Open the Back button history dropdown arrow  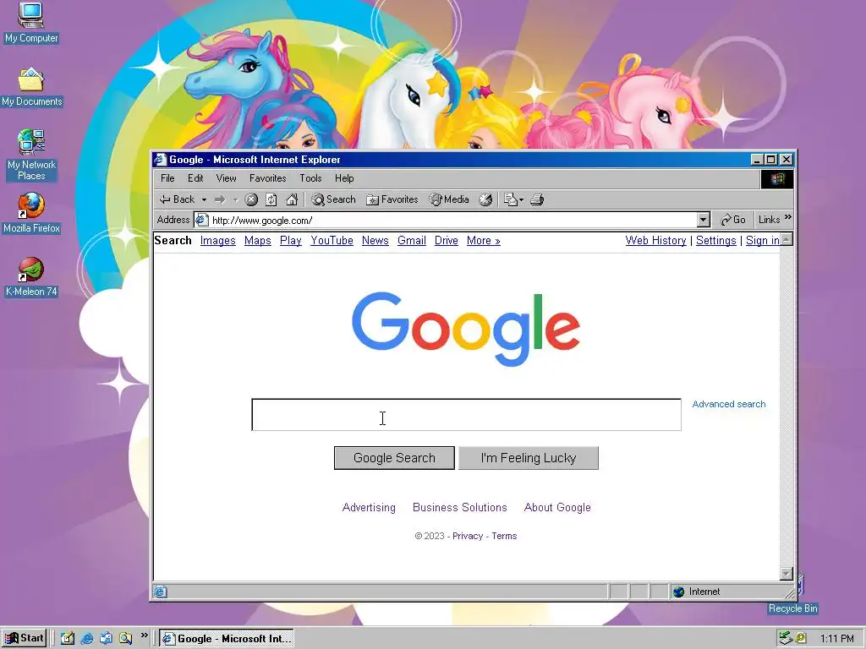coord(204,199)
